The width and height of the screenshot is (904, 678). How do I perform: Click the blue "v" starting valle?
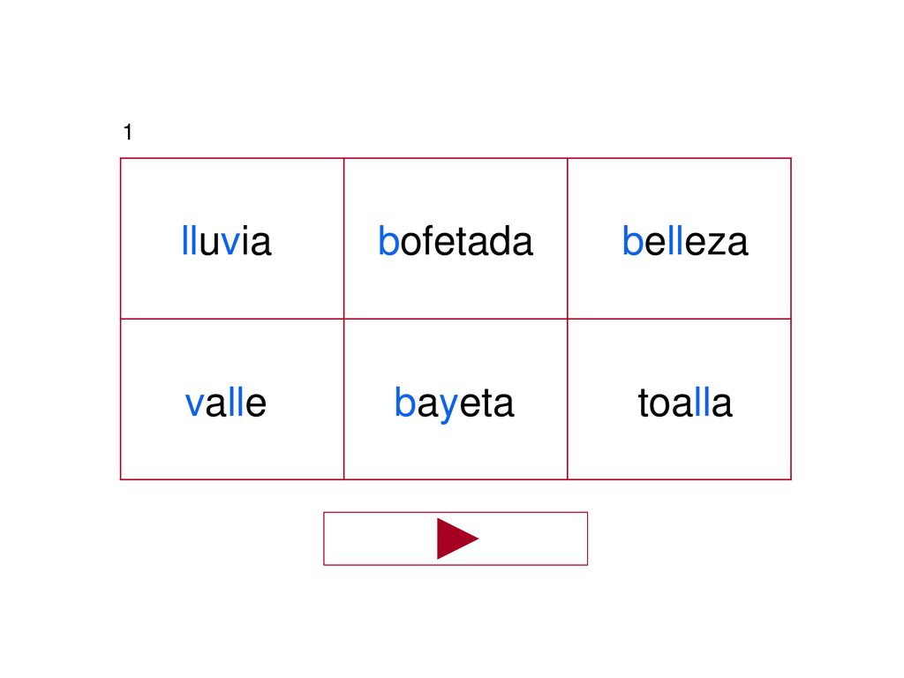tap(194, 405)
